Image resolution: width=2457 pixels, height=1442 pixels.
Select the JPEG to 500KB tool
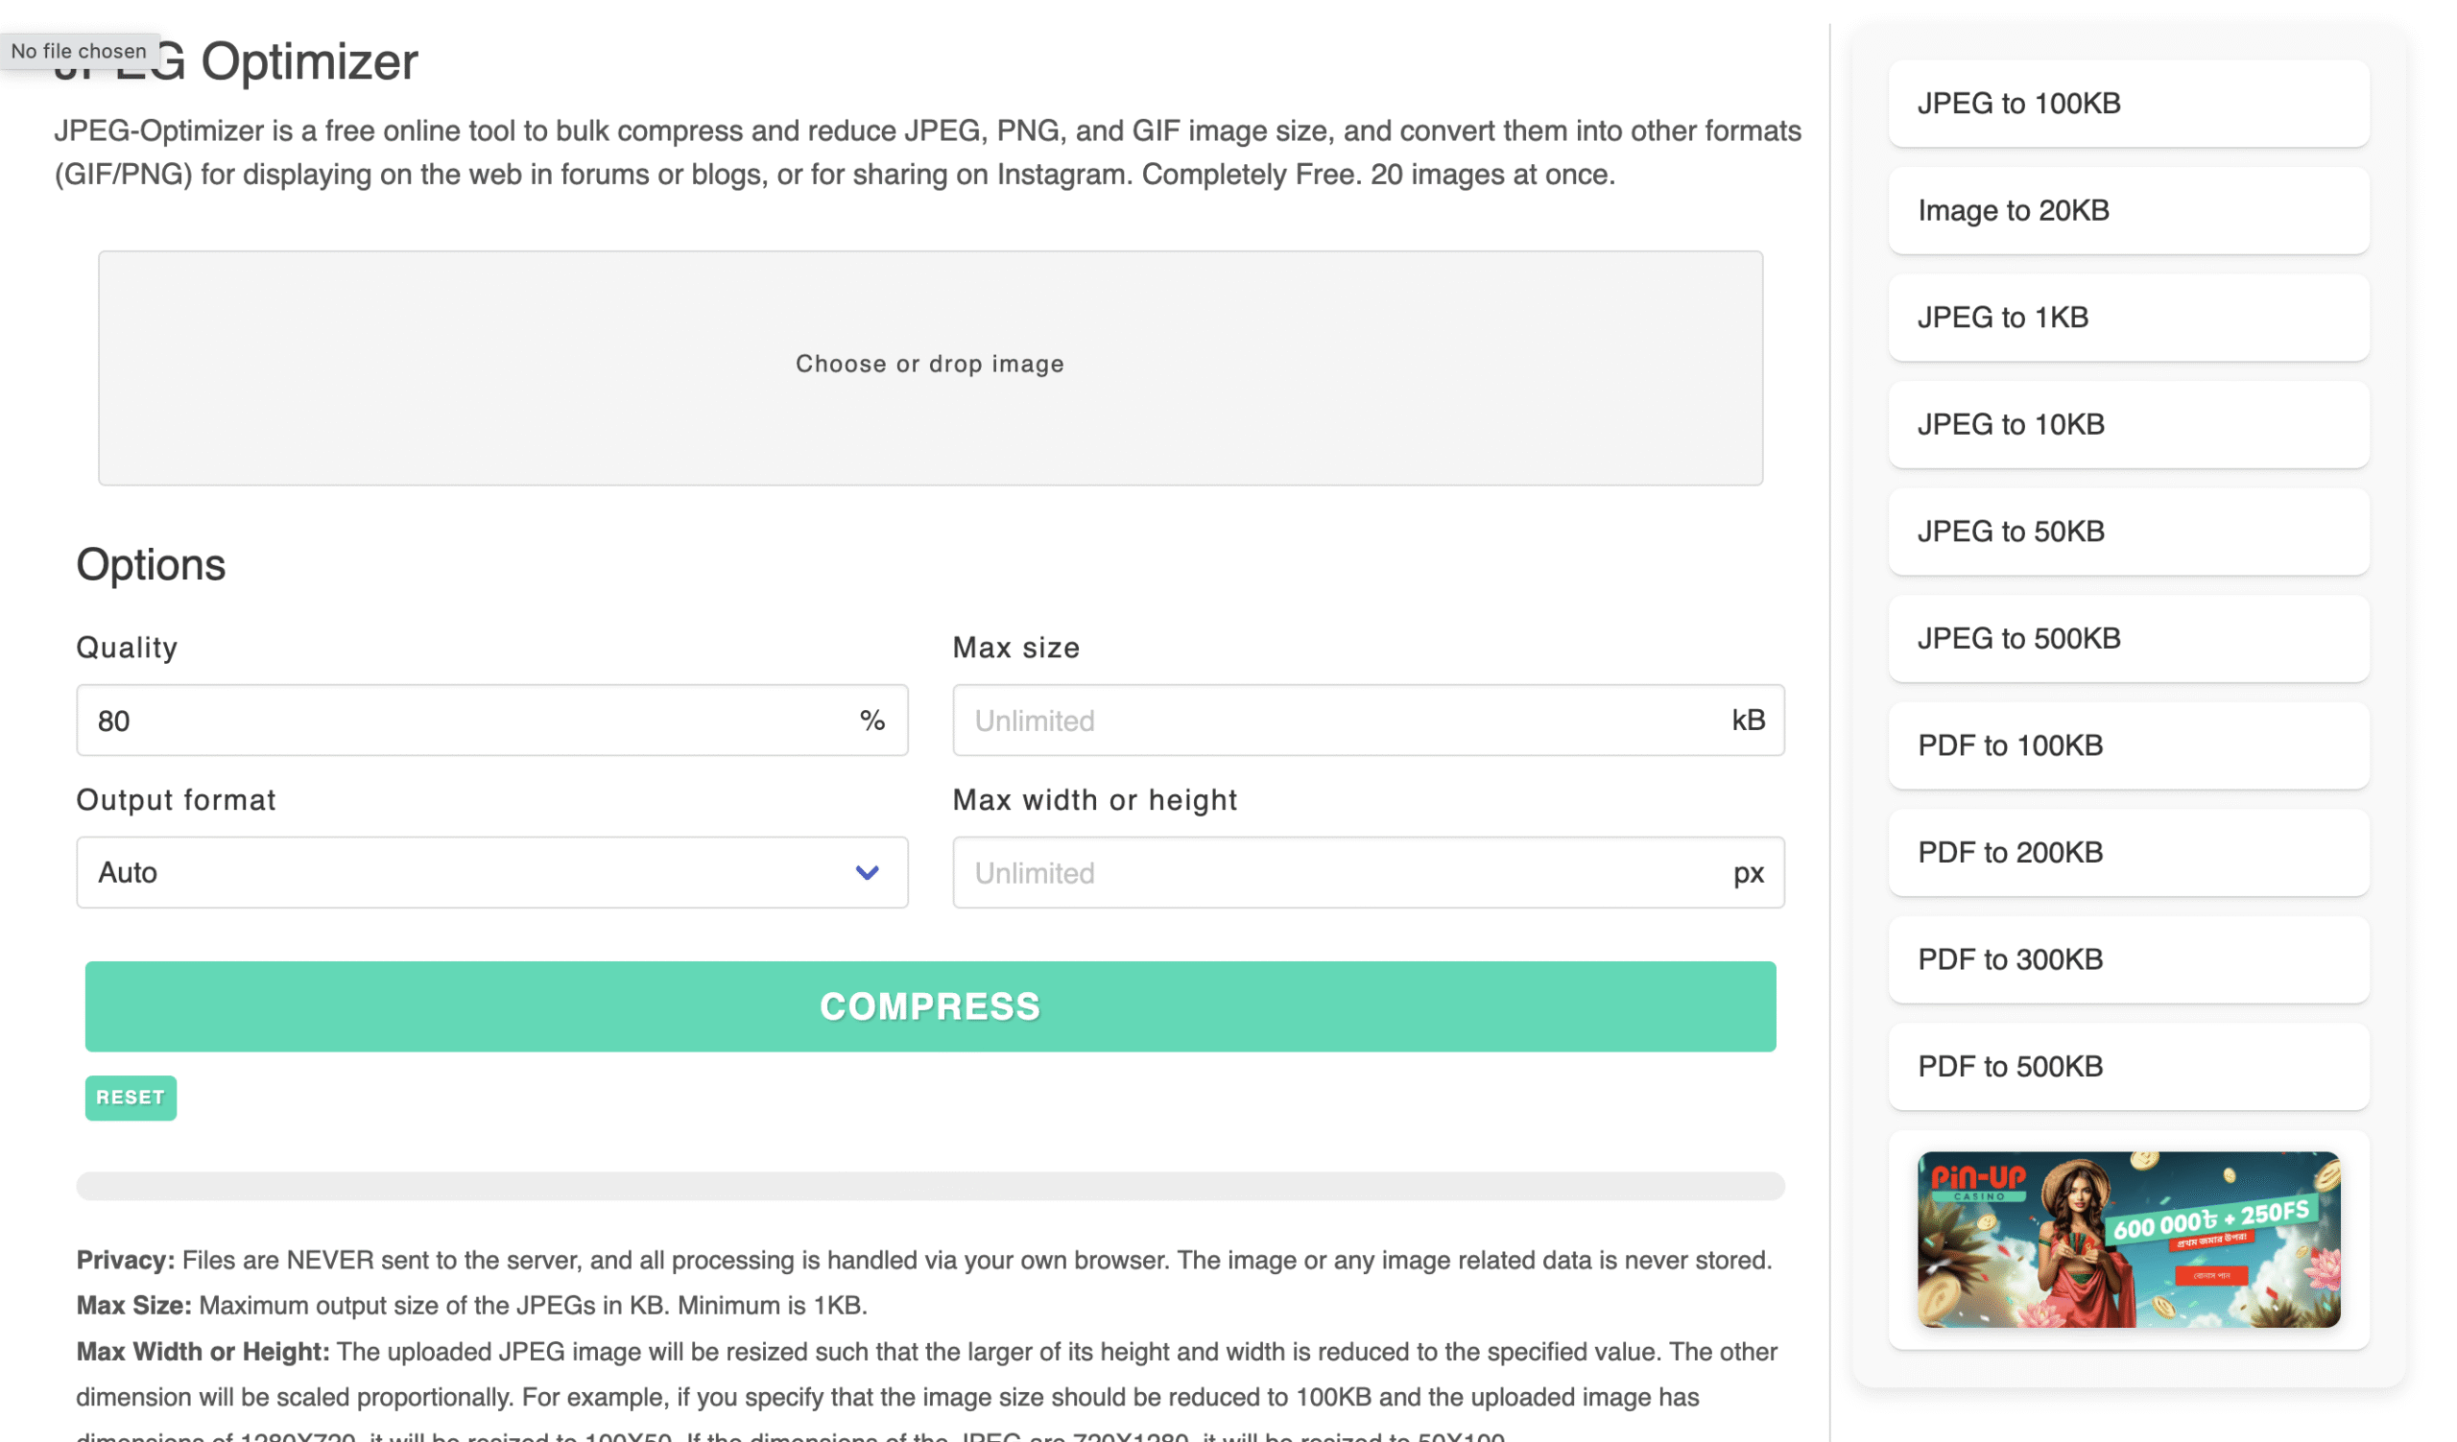[2130, 639]
